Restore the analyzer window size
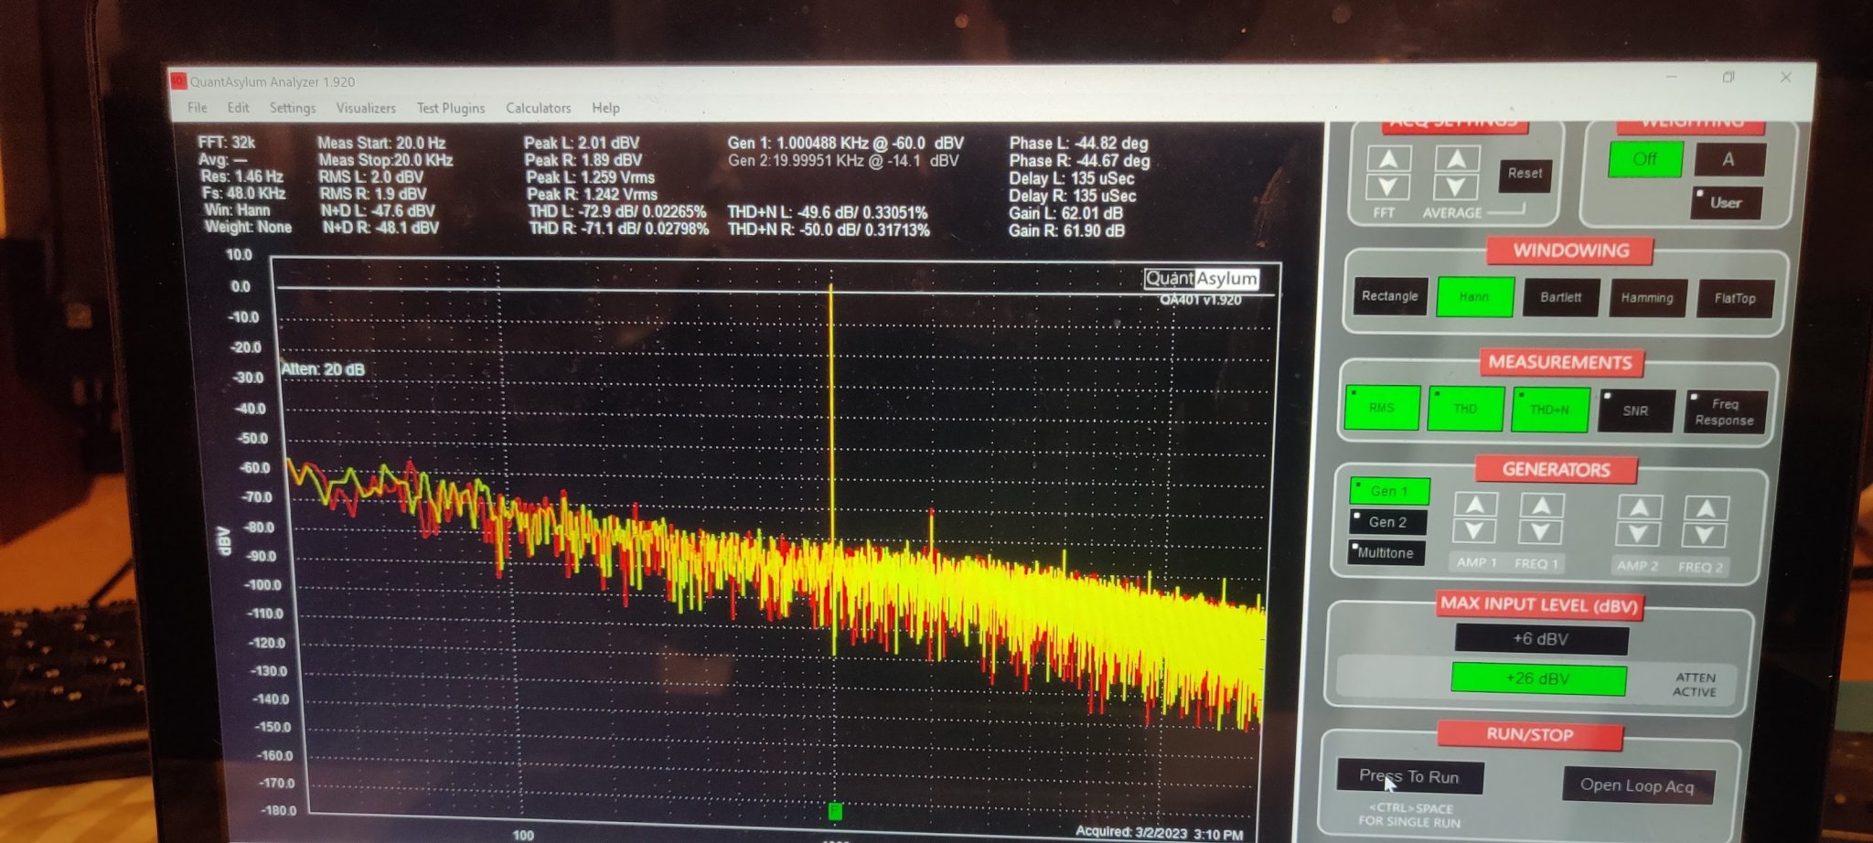This screenshot has width=1873, height=843. (x=1729, y=78)
